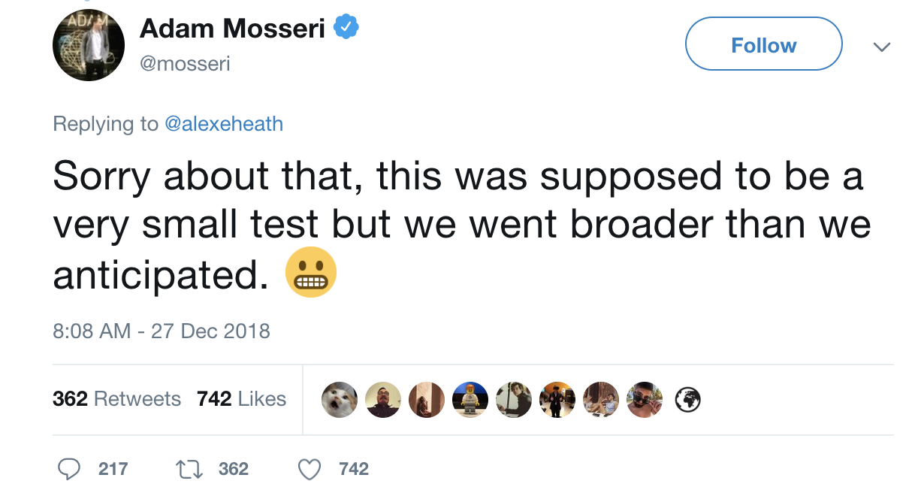Expand the tweet options chevron menu

[x=881, y=47]
